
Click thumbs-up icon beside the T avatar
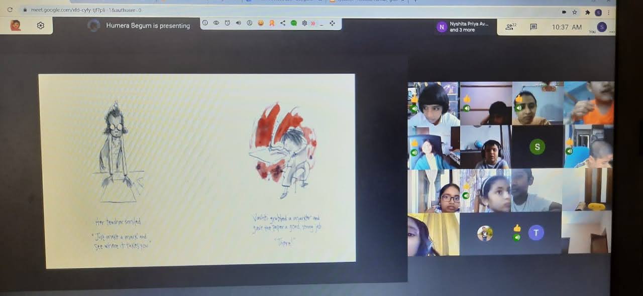pos(517,228)
